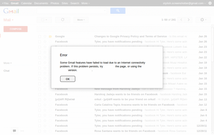Click the 12/28/11 date cell
The image size is (214, 135).
coord(202,131)
